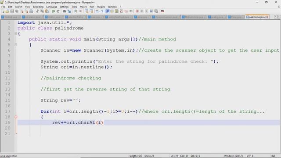Viewport: 281px width, 158px height.
Task: Collapse the for-loop fold marker on line 18
Action: click(16, 117)
